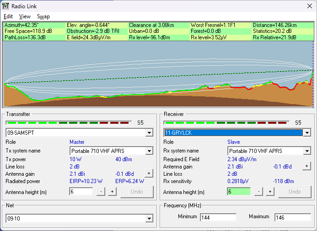Open the Swap menu
The width and height of the screenshot is (317, 231).
(x=43, y=16)
